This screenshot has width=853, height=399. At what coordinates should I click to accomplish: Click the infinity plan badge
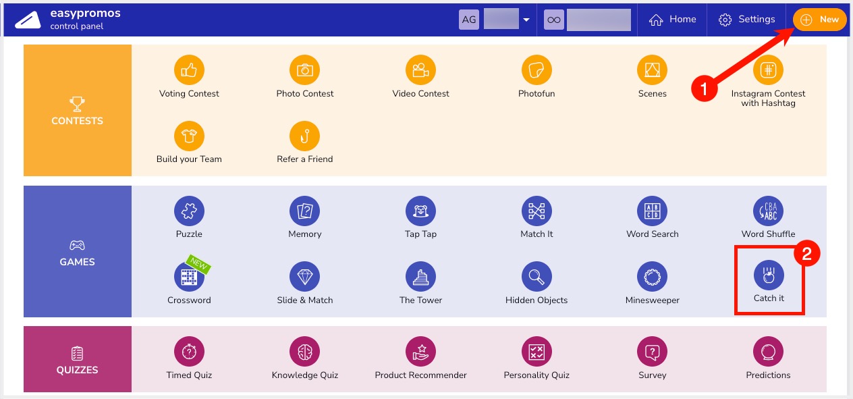click(x=553, y=20)
